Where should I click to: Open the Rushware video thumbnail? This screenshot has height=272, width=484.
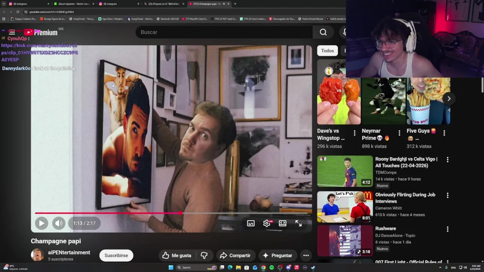tap(345, 241)
